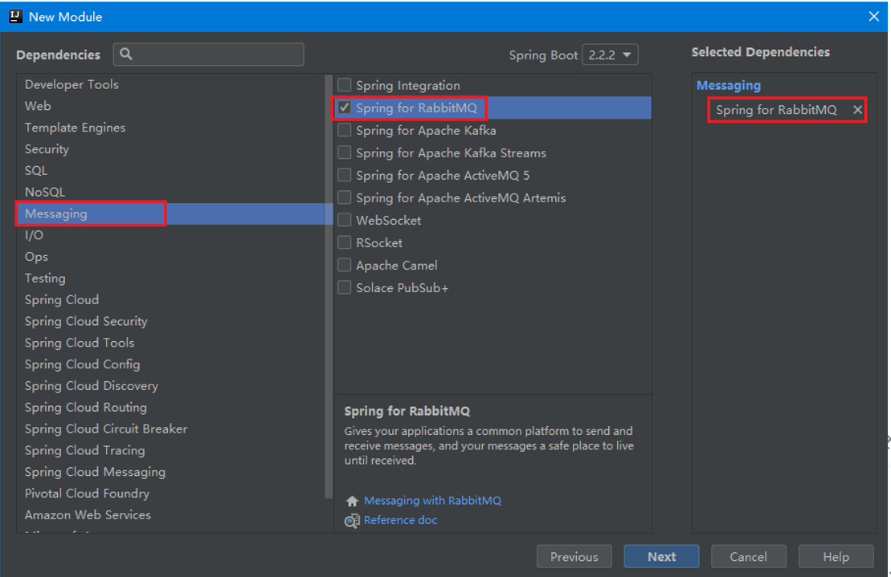The width and height of the screenshot is (891, 577).
Task: Click the home icon beside Messaging with RabbitMQ
Action: [x=353, y=501]
